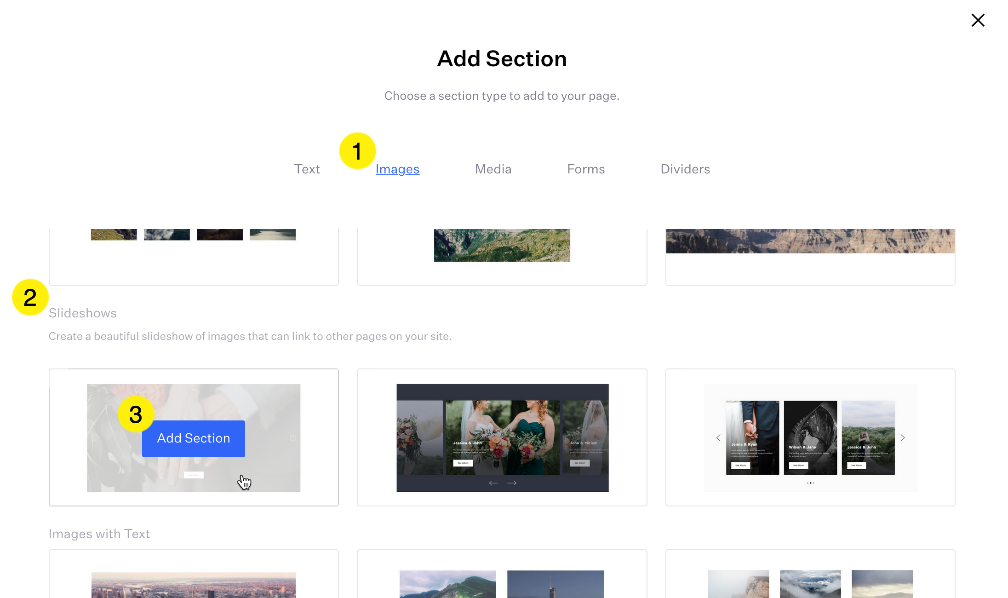Select the middle pagination dot below the card slideshow
This screenshot has width=1008, height=598.
[811, 483]
